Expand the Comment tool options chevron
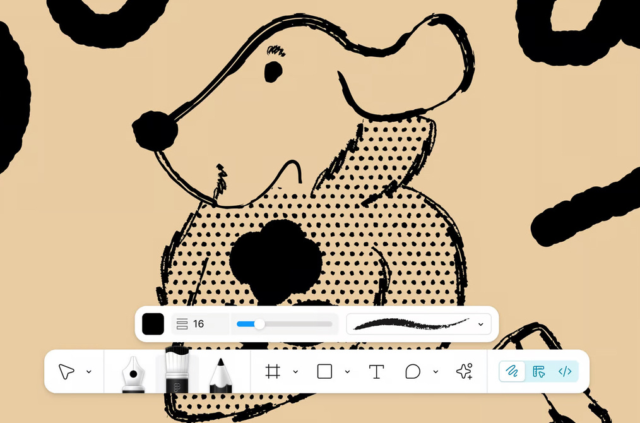The height and width of the screenshot is (423, 640). tap(436, 372)
